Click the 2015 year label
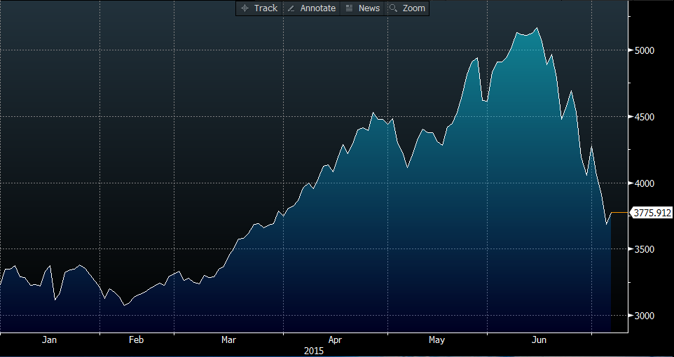Viewport: 674px width, 357px height. tap(314, 351)
